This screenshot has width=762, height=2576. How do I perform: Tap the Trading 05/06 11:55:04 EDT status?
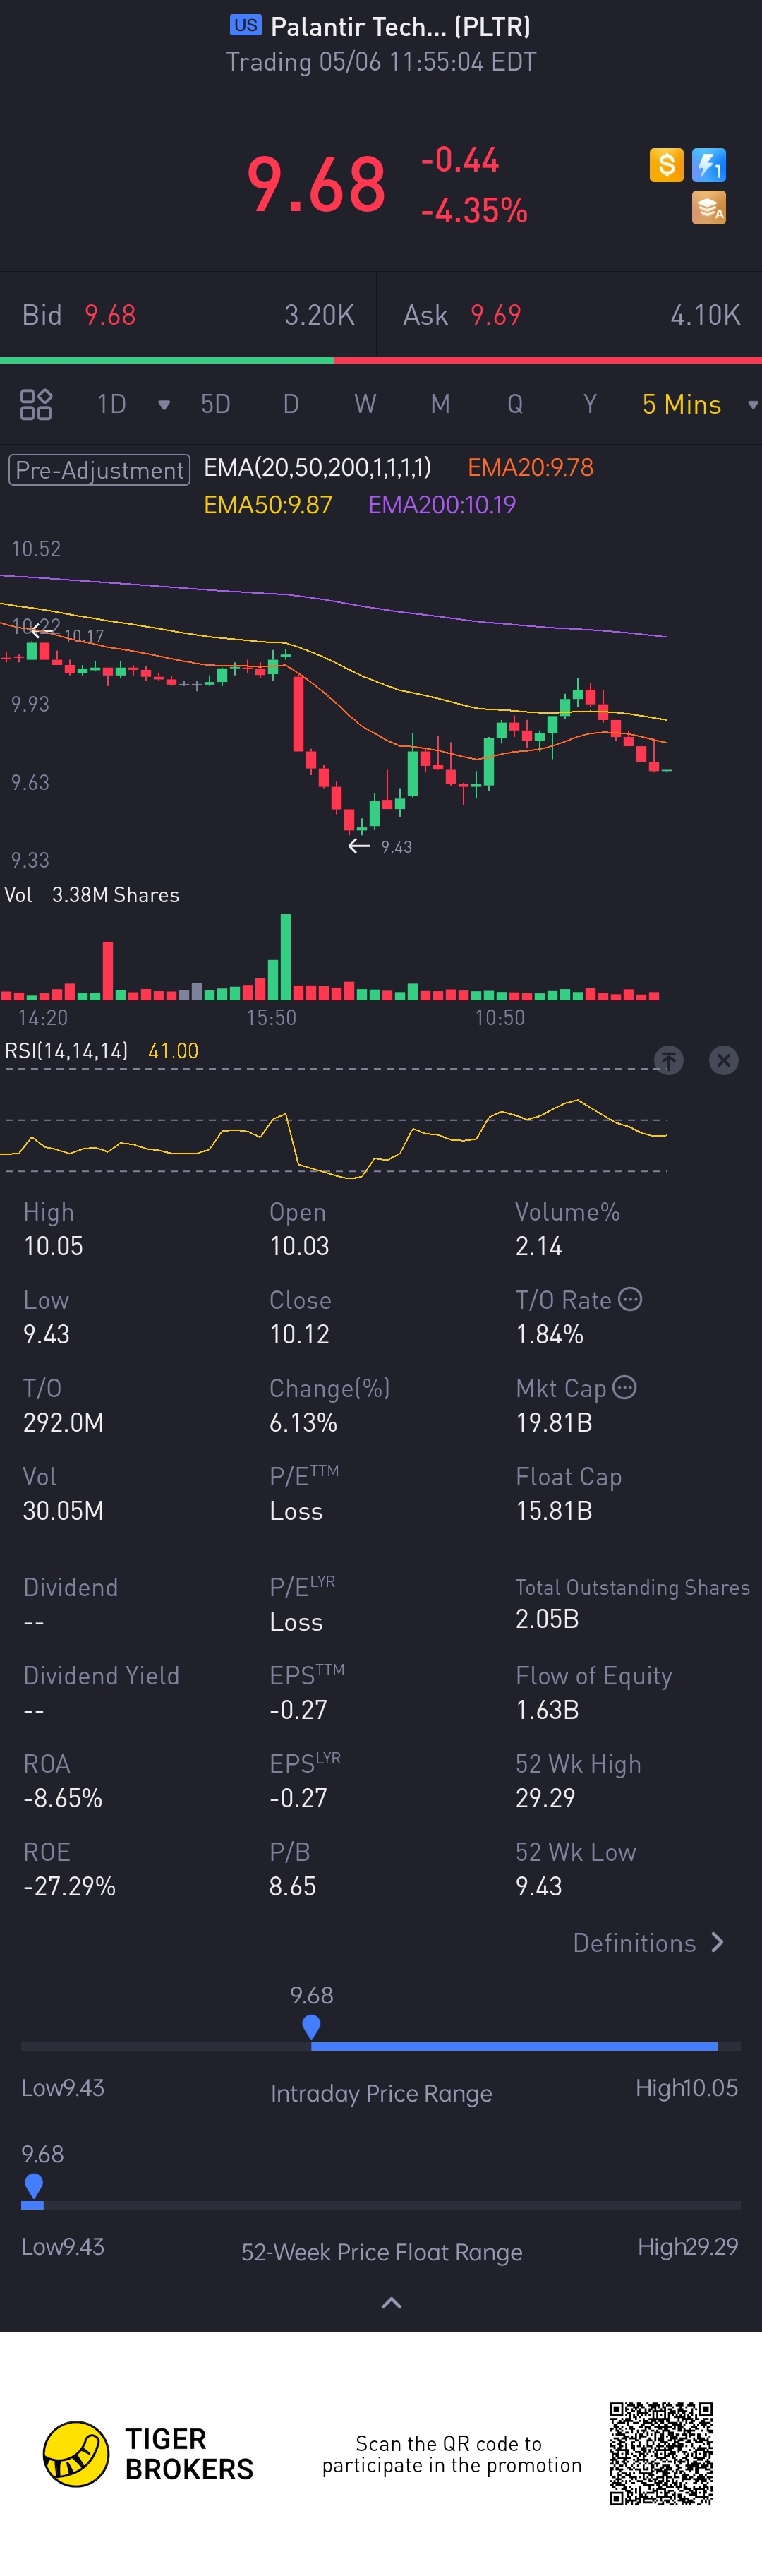(381, 62)
